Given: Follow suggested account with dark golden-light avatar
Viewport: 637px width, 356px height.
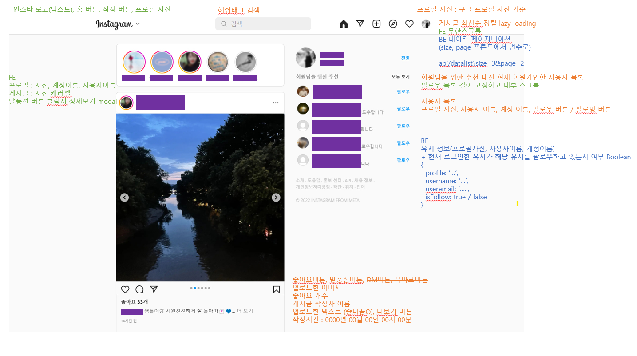Looking at the screenshot, I should (404, 109).
